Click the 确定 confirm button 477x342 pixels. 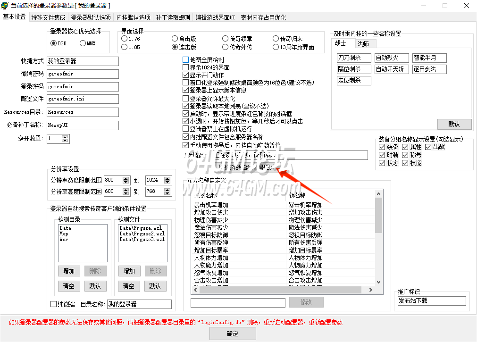pos(233,334)
